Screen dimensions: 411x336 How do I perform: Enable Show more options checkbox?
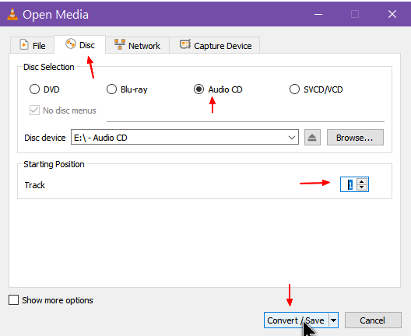(14, 300)
